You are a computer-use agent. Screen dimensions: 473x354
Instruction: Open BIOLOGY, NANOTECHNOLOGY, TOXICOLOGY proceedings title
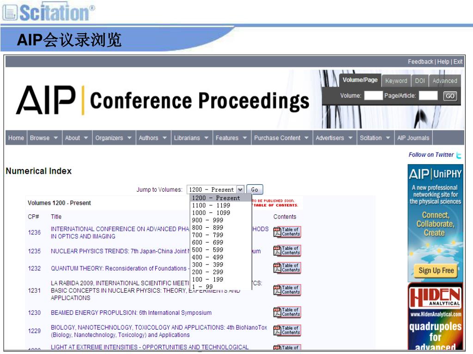pyautogui.click(x=159, y=331)
